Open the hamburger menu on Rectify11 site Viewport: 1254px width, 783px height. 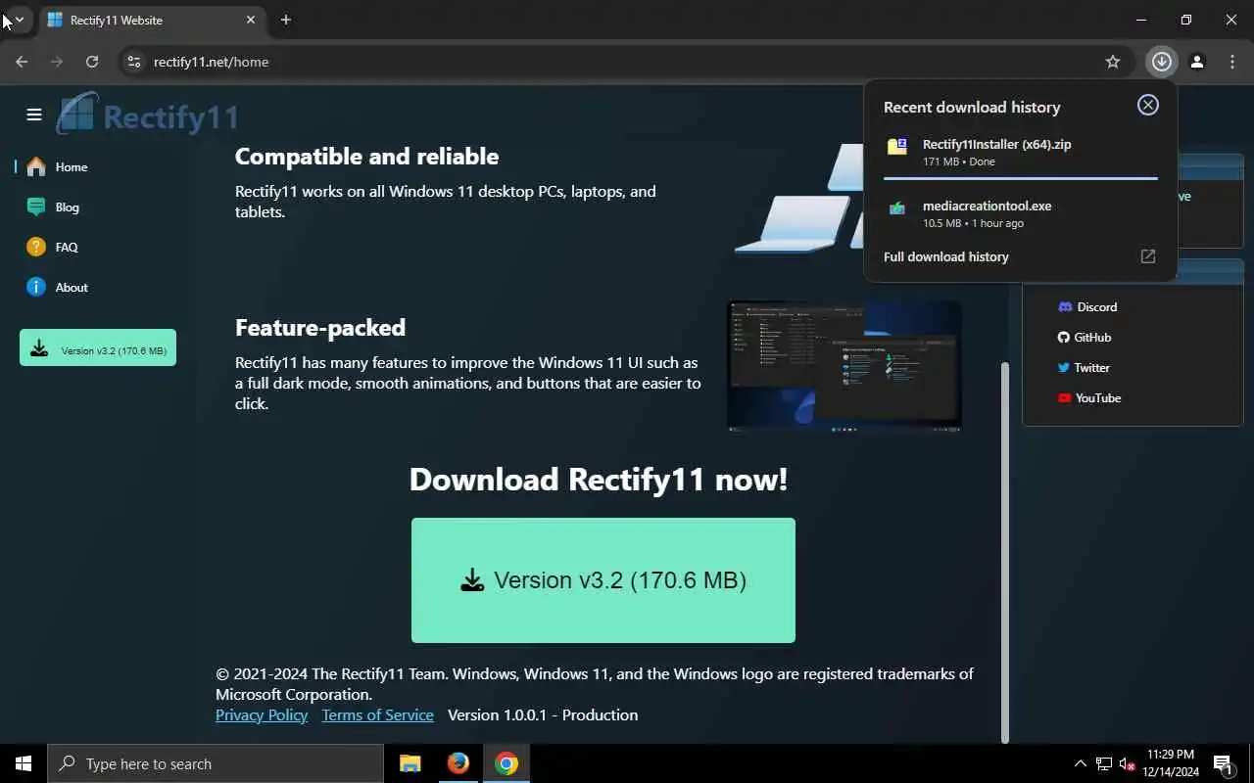pos(34,115)
